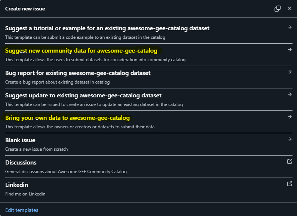Image resolution: width=297 pixels, height=216 pixels.
Task: Close the Create new issue dialog
Action: [x=290, y=8]
